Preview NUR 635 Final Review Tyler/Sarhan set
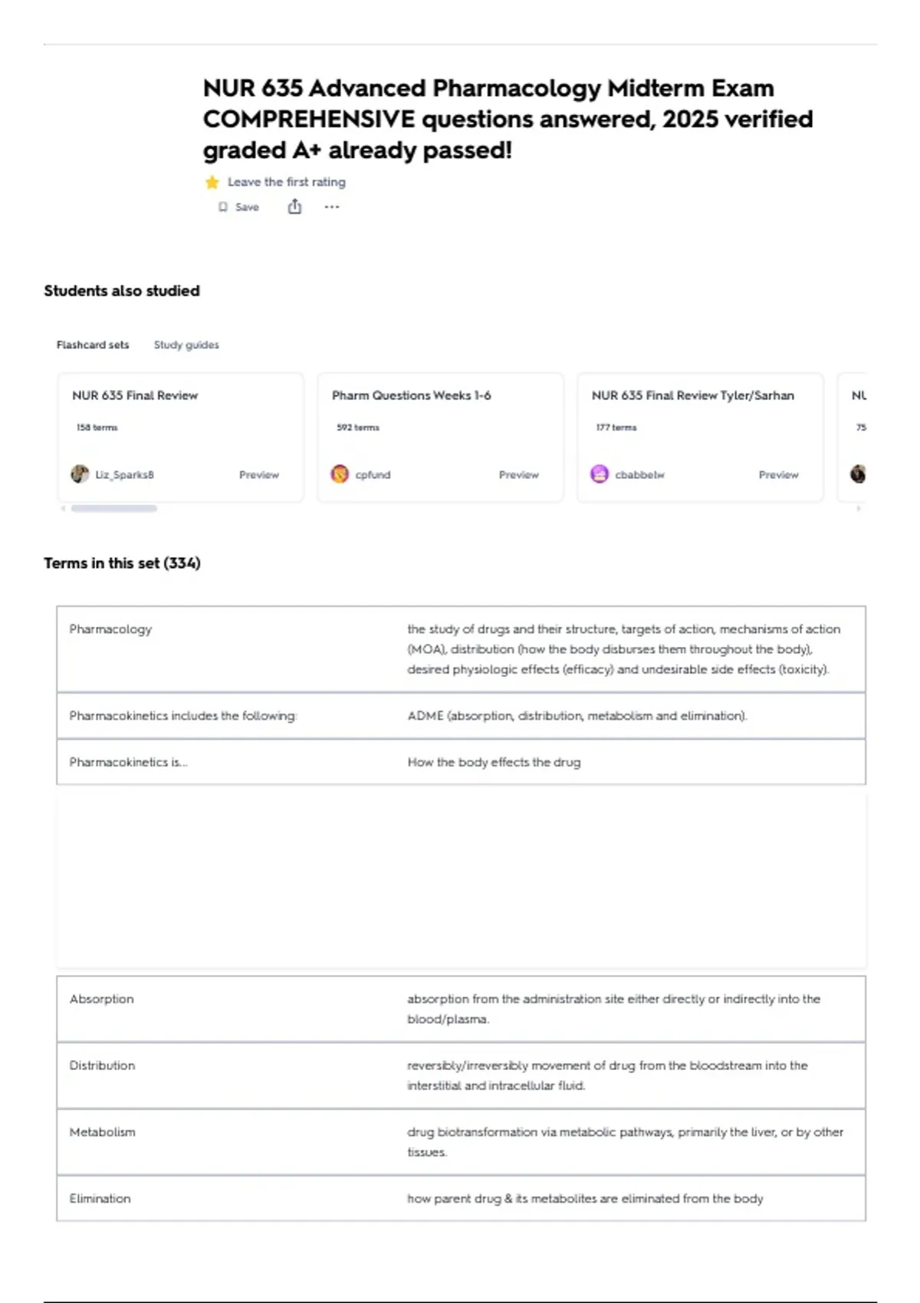920x1303 pixels. 779,475
